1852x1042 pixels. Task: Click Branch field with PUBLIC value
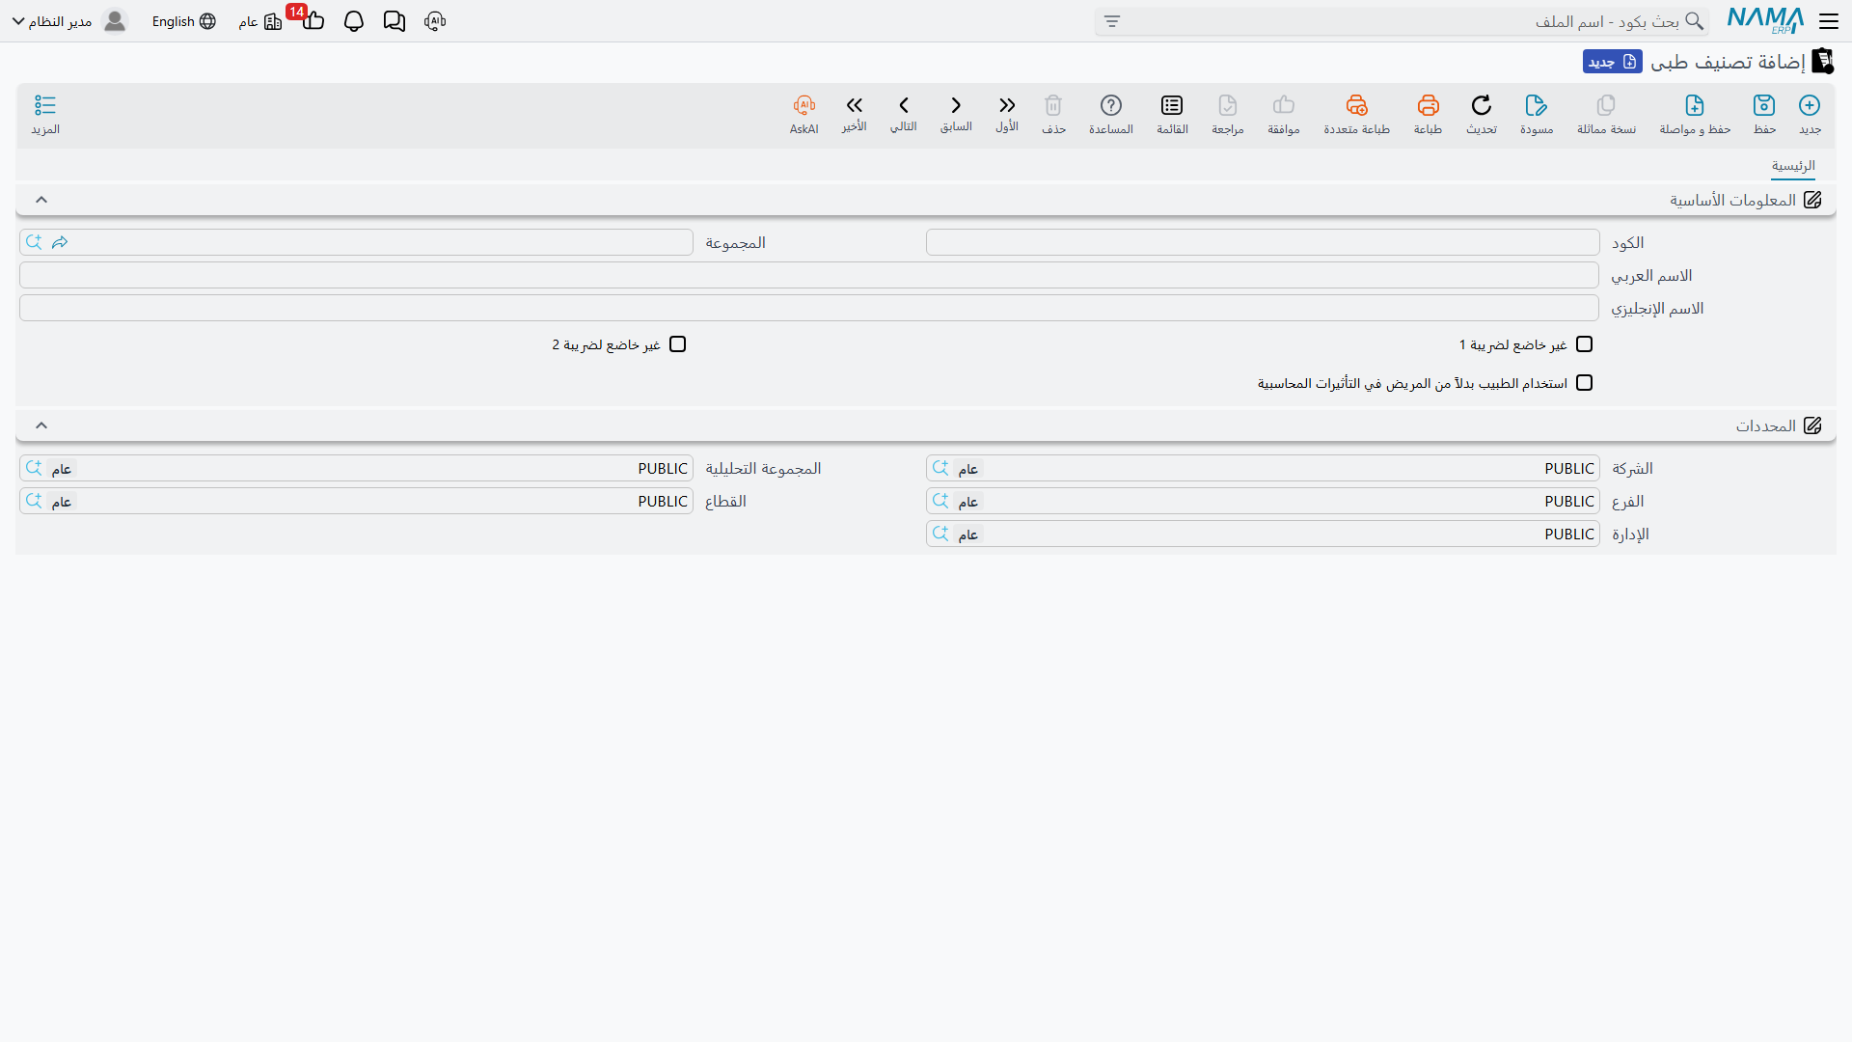1263,501
